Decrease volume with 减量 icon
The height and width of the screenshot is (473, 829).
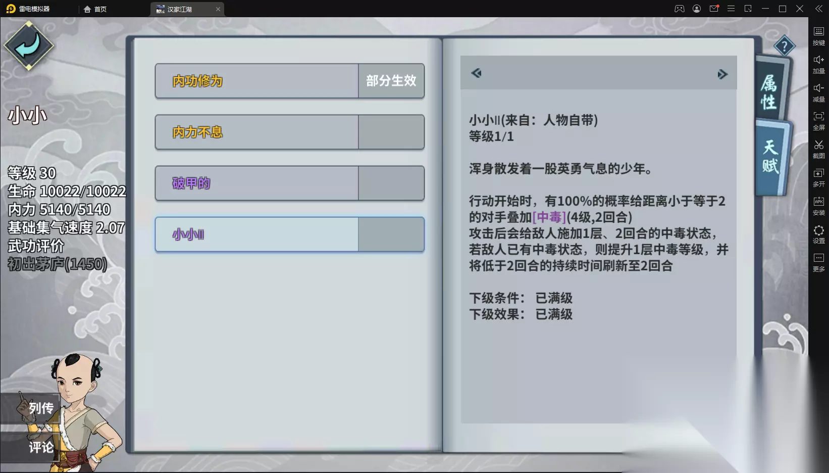(818, 93)
